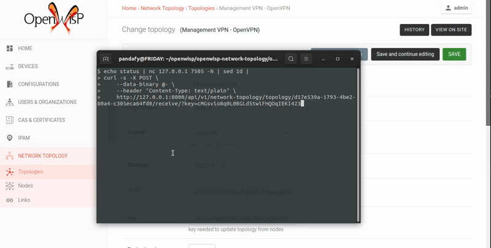
Task: Click the green SAVE button
Action: point(454,54)
